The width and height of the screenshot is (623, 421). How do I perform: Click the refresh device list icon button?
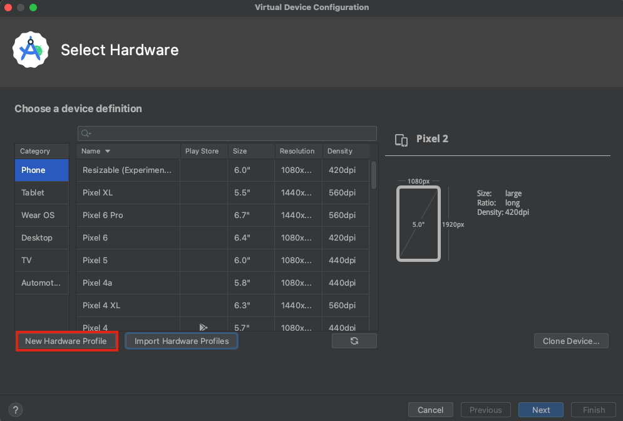click(x=354, y=341)
